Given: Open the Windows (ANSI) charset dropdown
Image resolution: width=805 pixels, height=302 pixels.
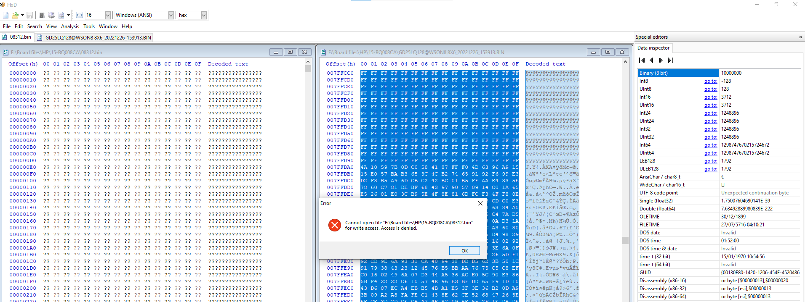Looking at the screenshot, I should (x=171, y=15).
